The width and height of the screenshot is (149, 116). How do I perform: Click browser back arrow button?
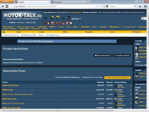coord(3,7)
